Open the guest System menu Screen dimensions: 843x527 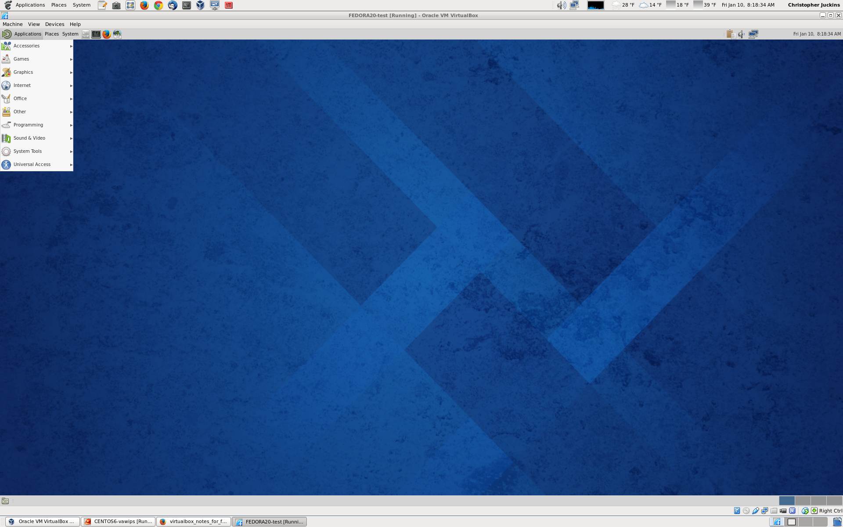point(70,34)
